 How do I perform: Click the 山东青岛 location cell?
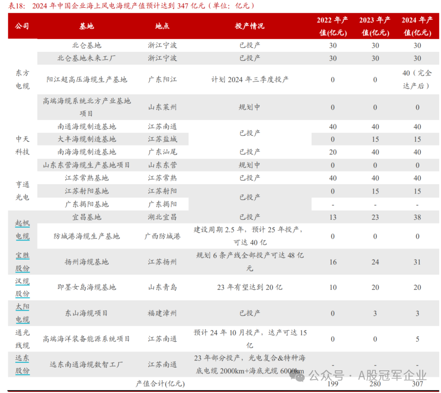(162, 287)
